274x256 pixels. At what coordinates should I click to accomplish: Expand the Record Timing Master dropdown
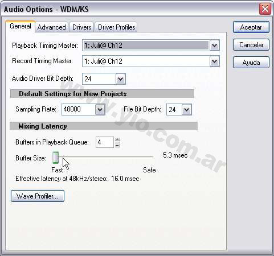click(x=214, y=61)
